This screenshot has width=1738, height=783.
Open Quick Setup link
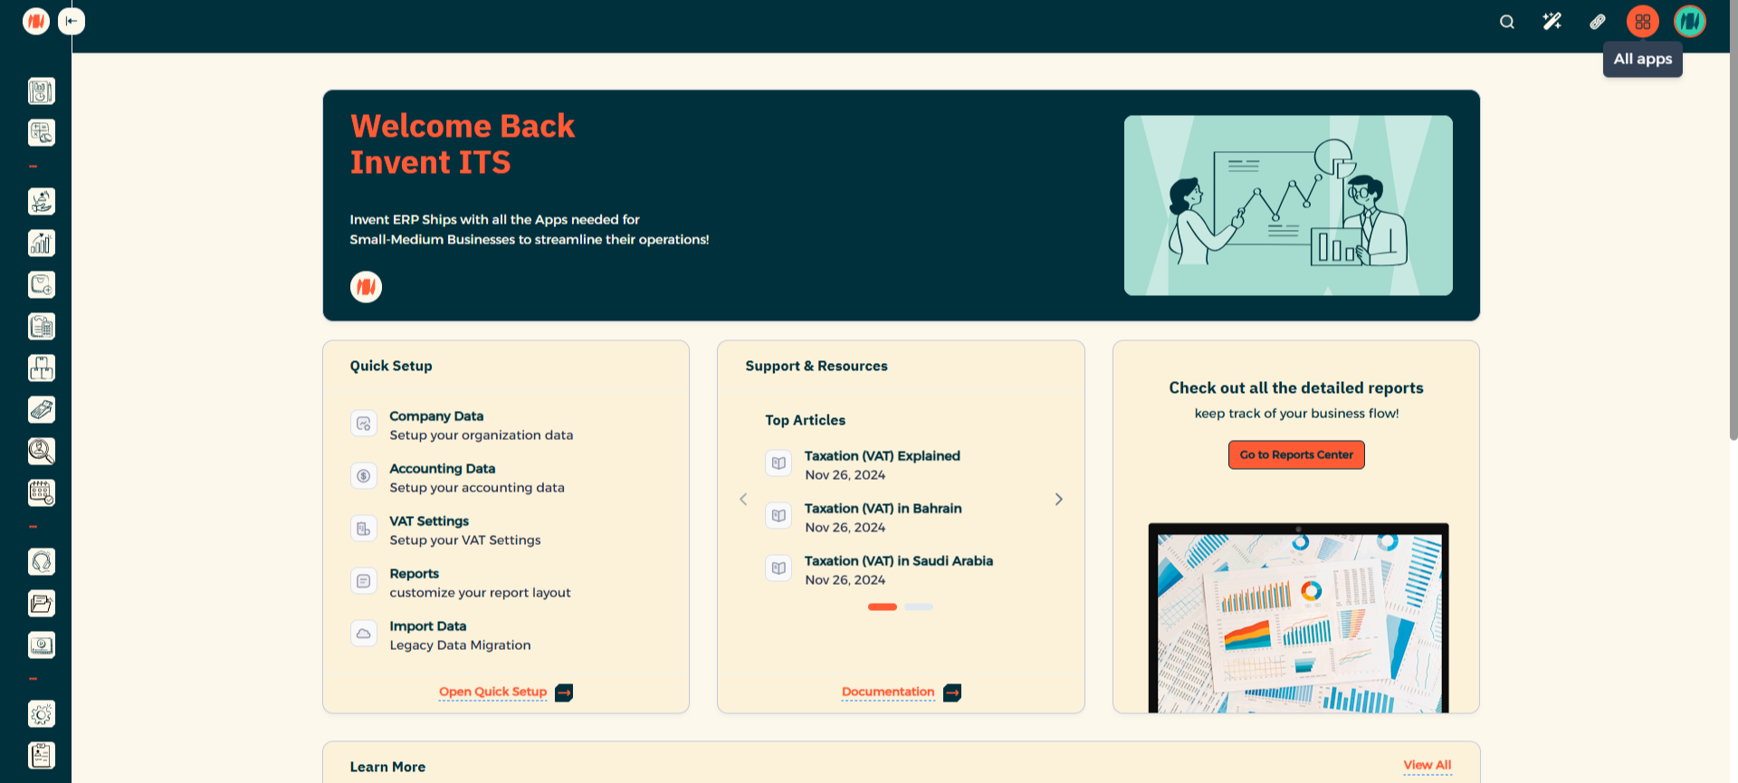[493, 692]
